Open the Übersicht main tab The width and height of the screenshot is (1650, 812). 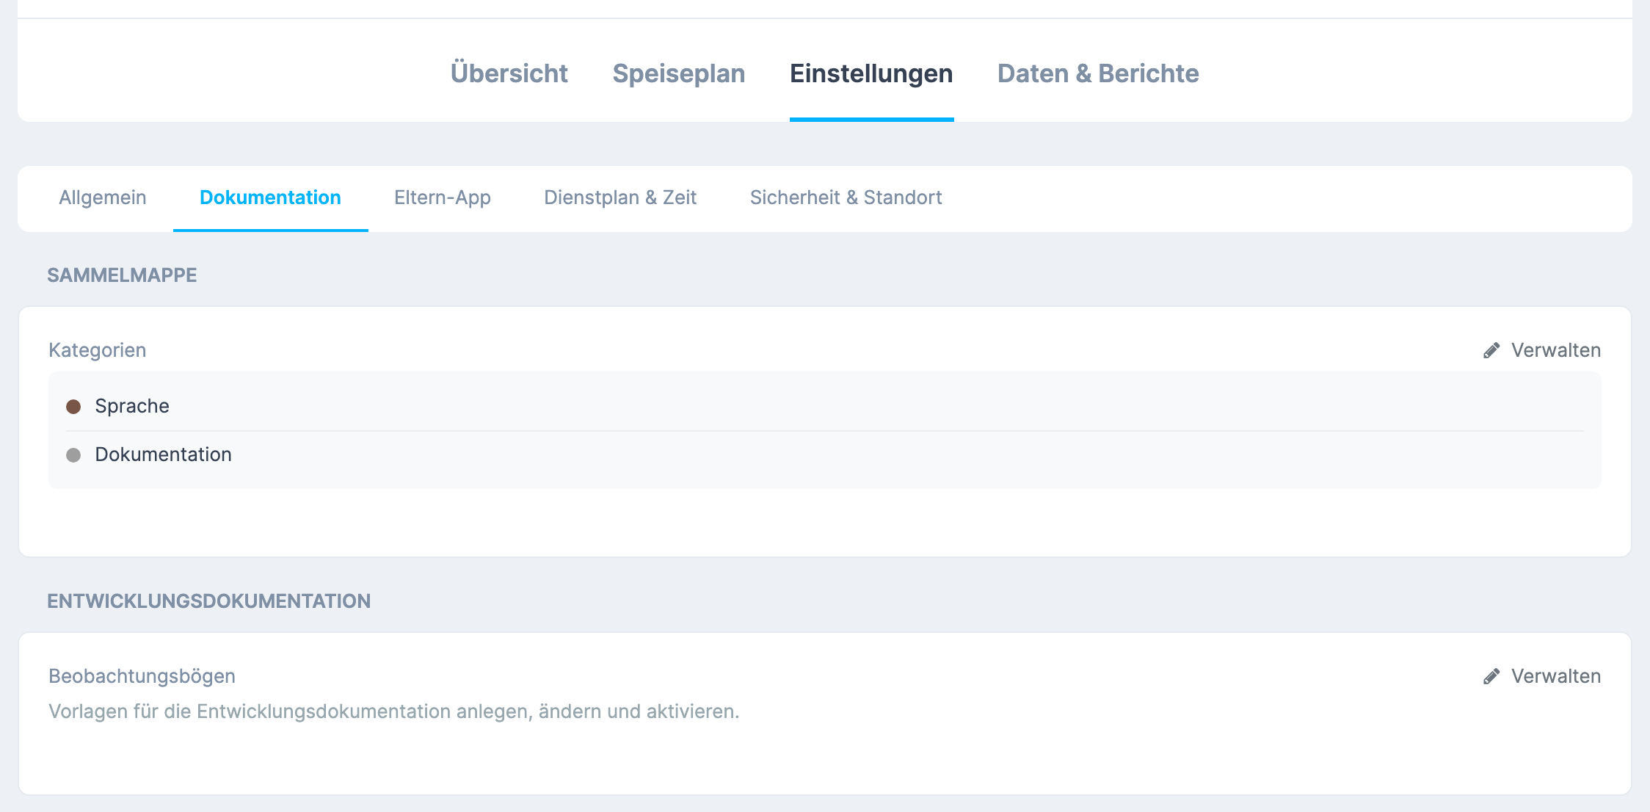pyautogui.click(x=509, y=73)
